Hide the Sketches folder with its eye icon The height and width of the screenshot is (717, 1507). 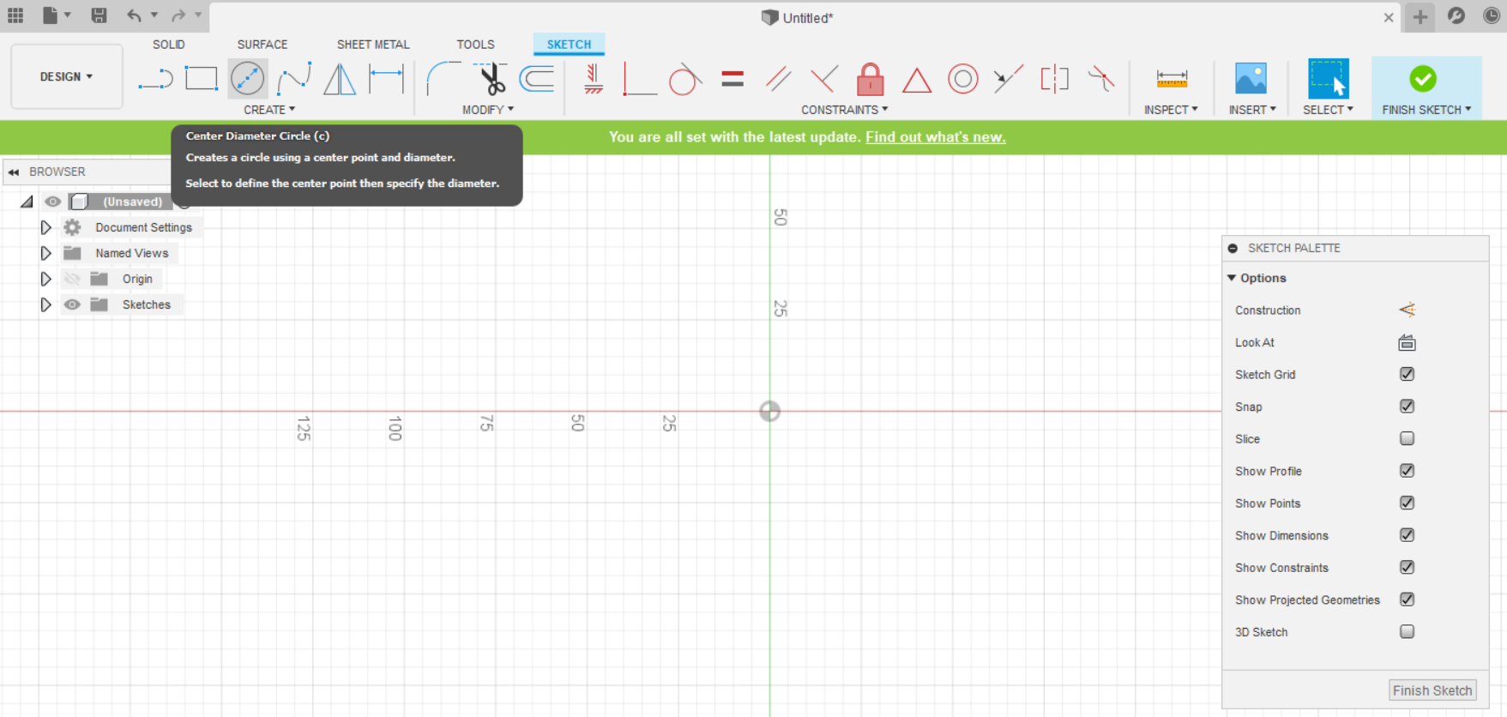point(72,304)
